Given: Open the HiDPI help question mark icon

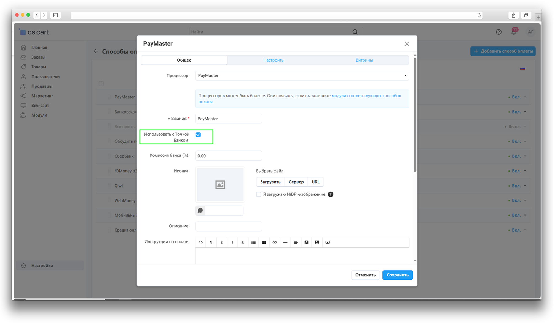Looking at the screenshot, I should coord(331,194).
